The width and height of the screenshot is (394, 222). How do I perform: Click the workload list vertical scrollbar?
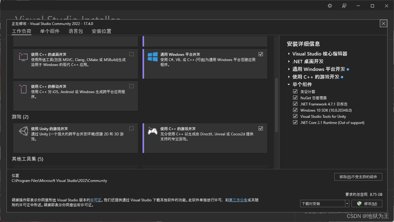tap(276, 105)
